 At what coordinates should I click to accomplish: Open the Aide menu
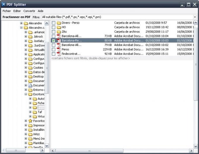coord(40,11)
